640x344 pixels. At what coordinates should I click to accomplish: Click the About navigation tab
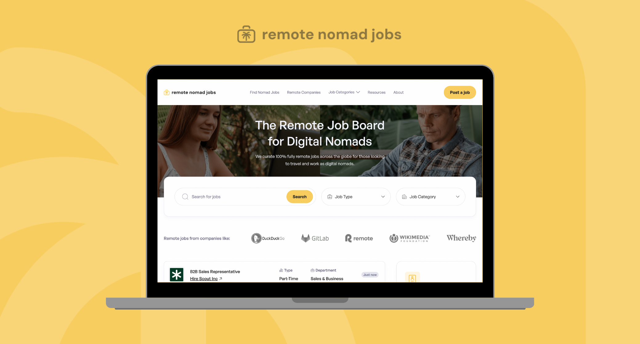(x=398, y=92)
